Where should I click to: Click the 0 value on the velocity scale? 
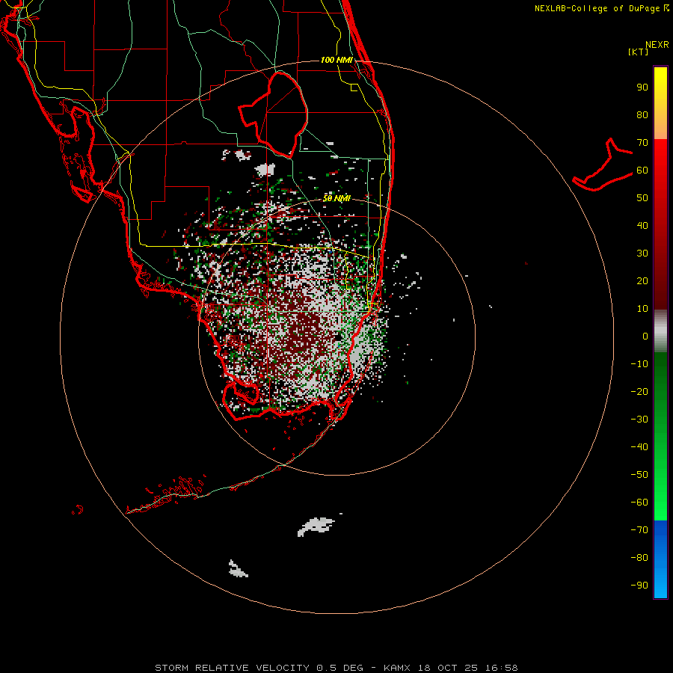[x=645, y=336]
